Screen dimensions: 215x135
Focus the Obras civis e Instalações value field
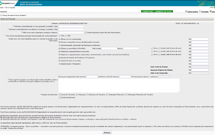[200, 39]
